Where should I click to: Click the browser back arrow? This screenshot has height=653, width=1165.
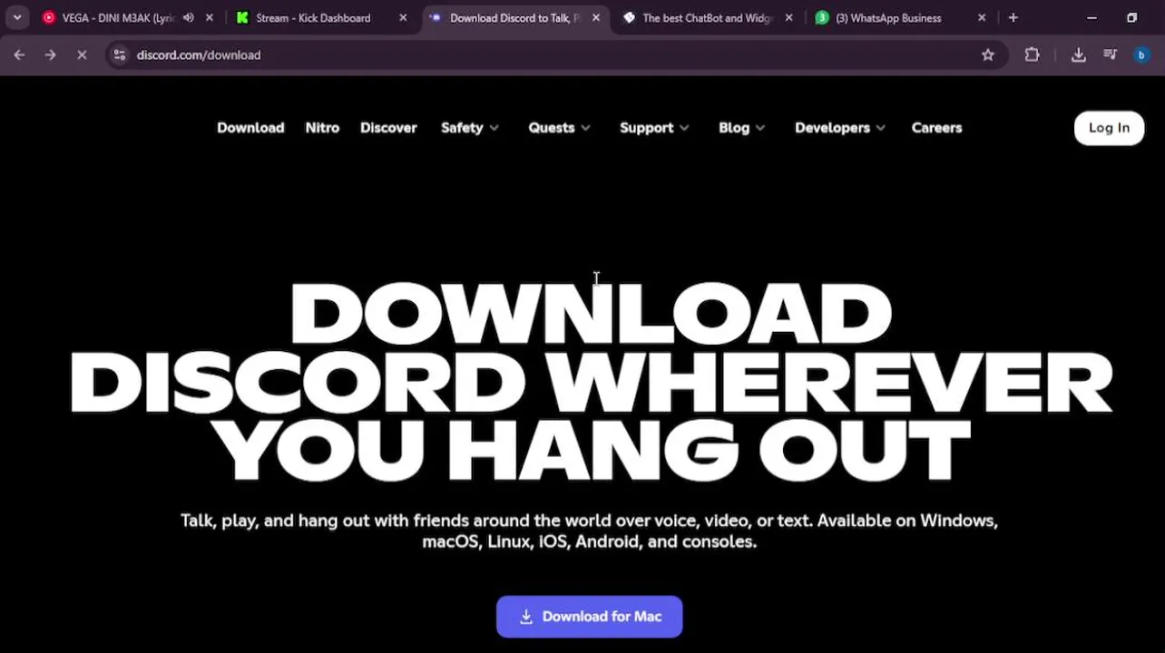(19, 55)
